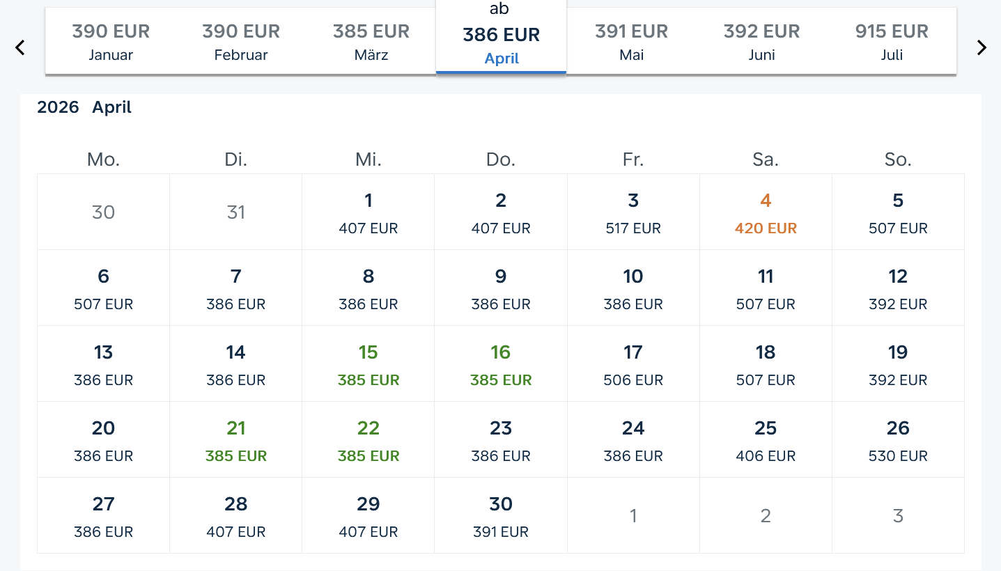The height and width of the screenshot is (571, 1001).
Task: Switch to the Februar month tab
Action: [241, 41]
